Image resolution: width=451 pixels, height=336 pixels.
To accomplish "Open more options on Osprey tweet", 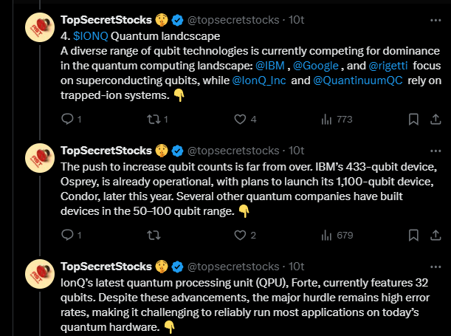I will click(435, 151).
